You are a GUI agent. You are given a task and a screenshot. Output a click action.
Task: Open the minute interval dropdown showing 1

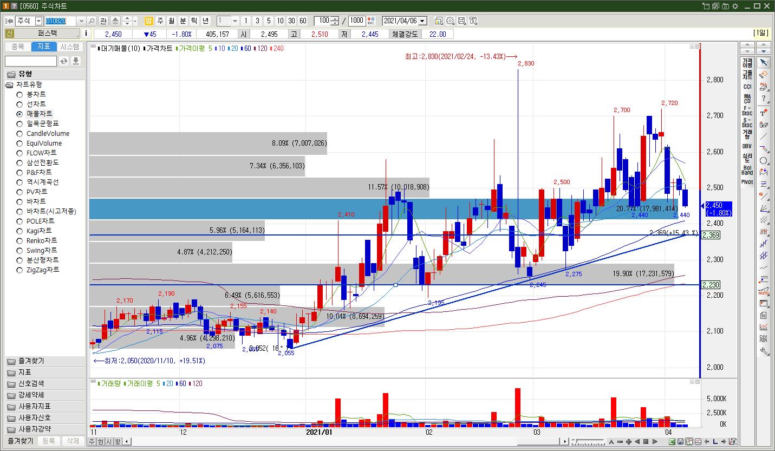pos(235,21)
